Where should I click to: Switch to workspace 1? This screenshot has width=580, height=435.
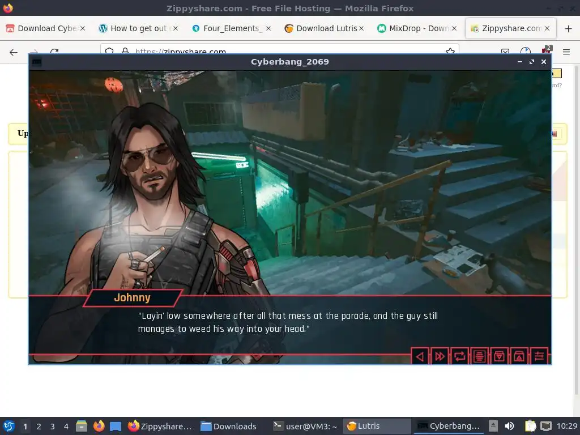click(x=25, y=427)
